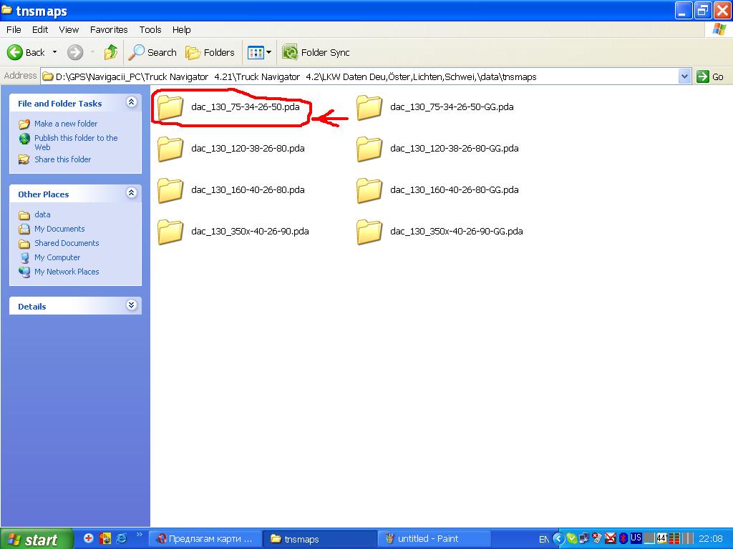Click the system clock 22:08
733x549 pixels.
(711, 539)
